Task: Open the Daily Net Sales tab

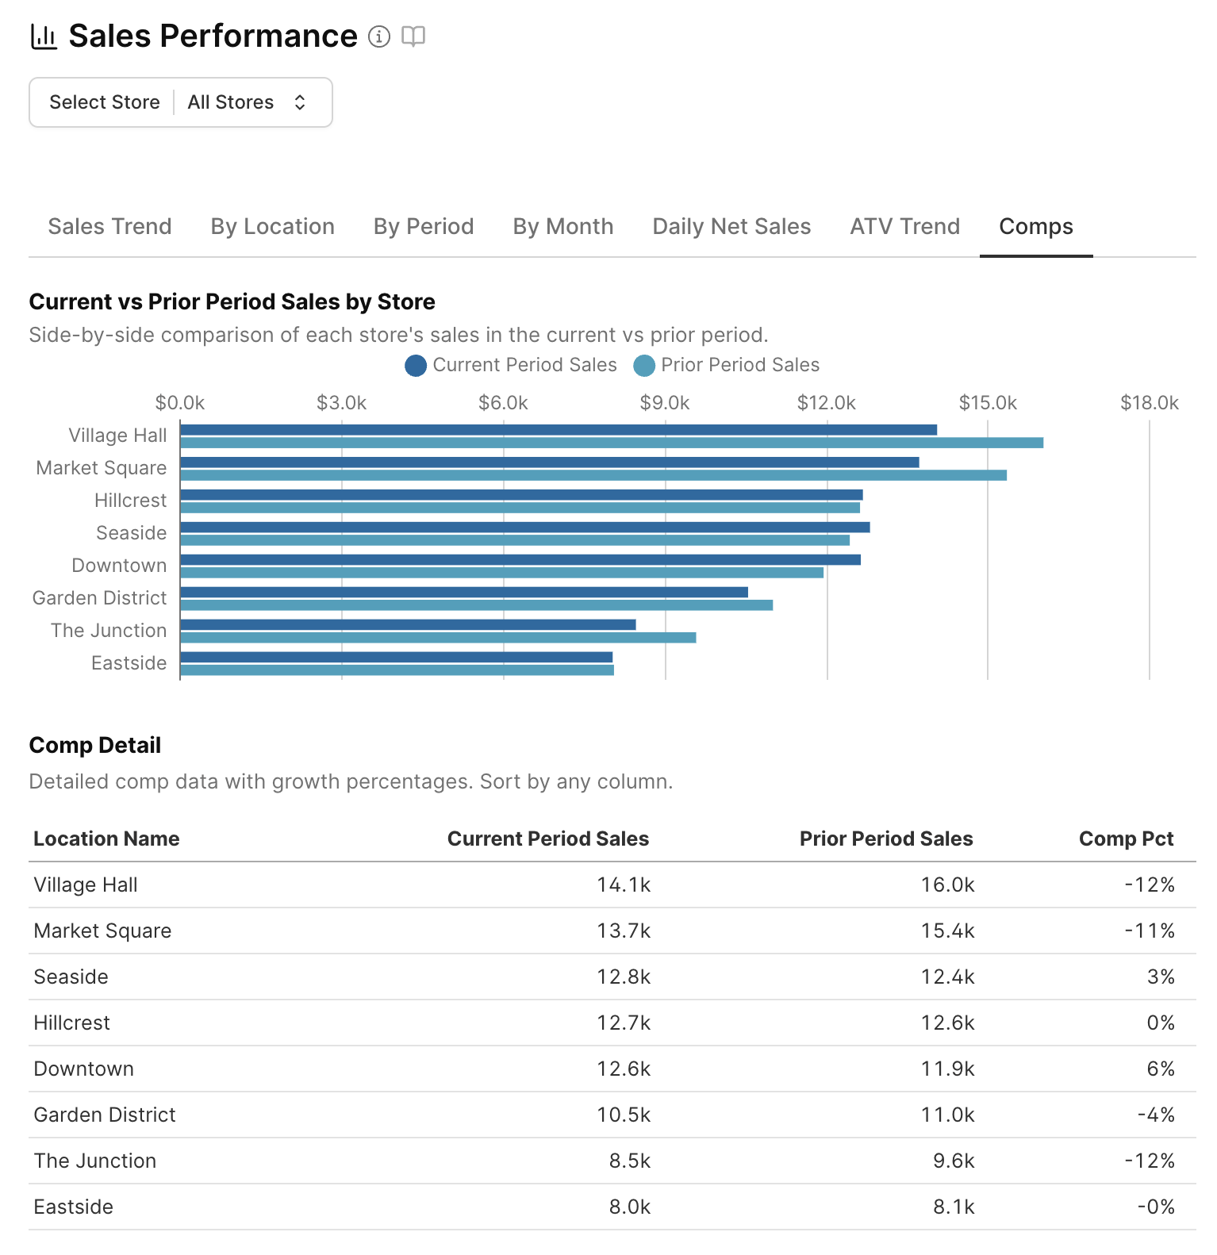Action: 731,227
